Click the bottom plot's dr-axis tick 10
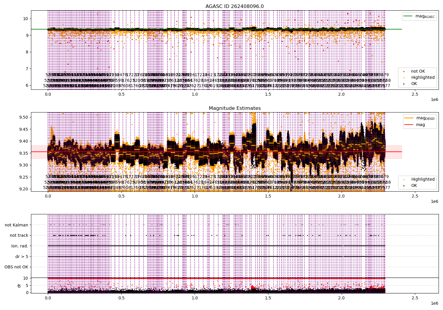This screenshot has width=443, height=310. click(25, 278)
